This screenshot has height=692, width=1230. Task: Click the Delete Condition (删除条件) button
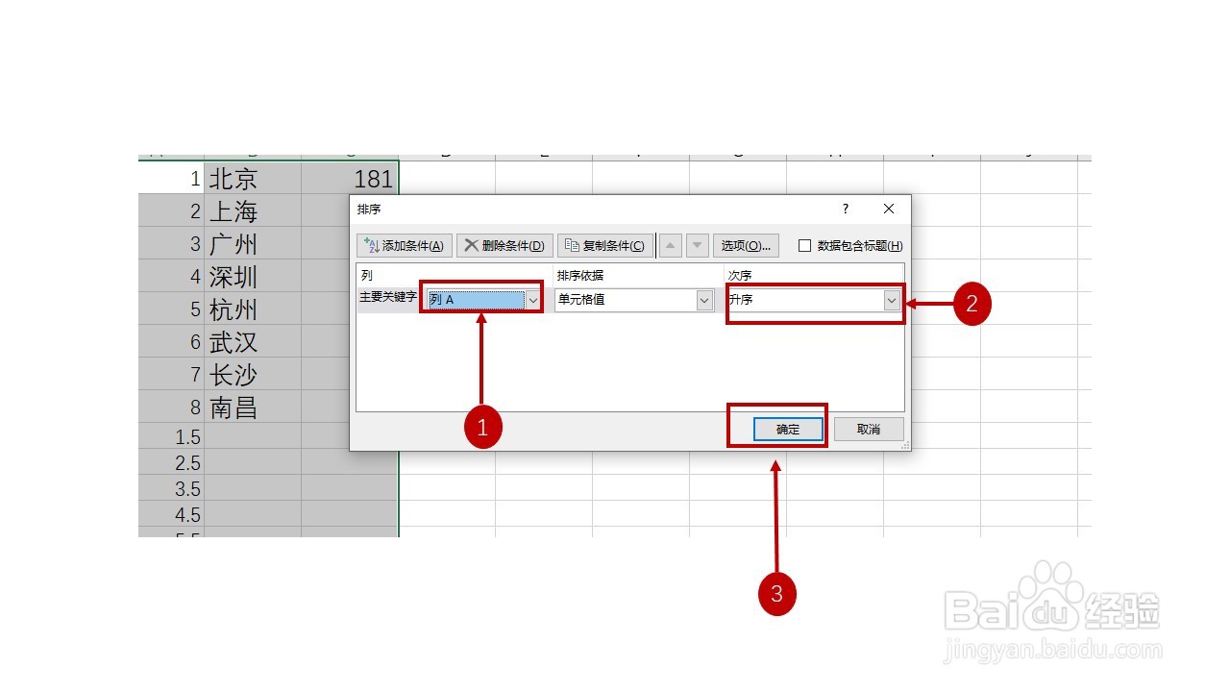click(504, 246)
